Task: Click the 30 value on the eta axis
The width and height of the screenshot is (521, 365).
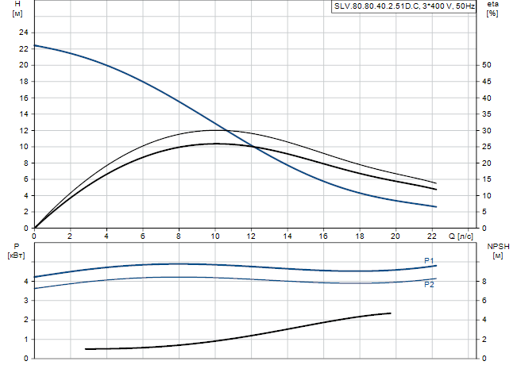Action: tap(486, 130)
